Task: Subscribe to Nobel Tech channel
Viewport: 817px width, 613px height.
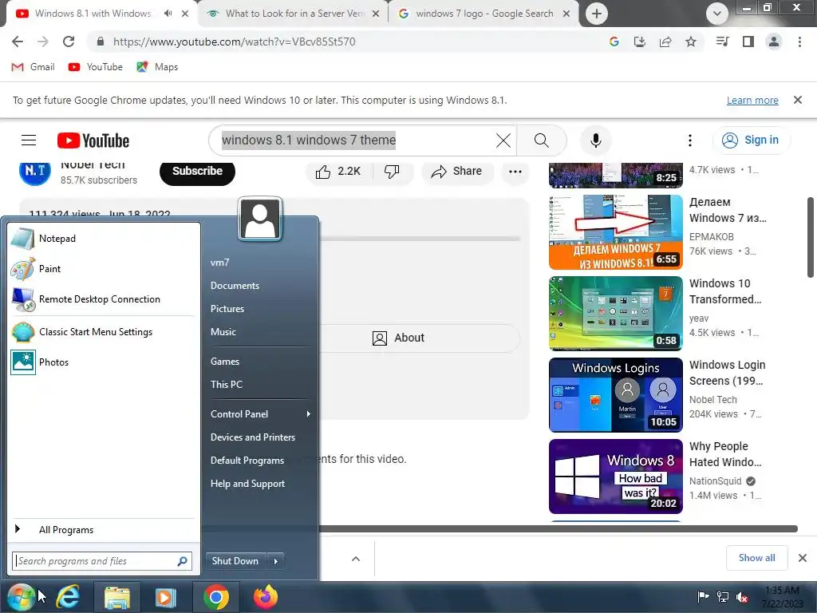Action: 198,172
